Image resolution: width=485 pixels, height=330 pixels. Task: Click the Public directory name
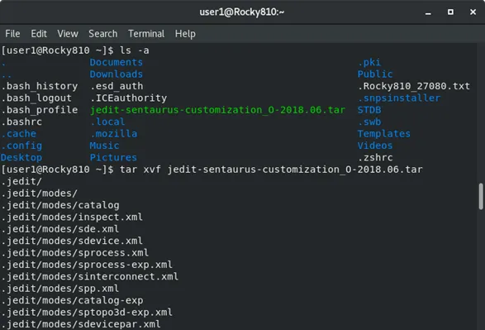click(375, 74)
